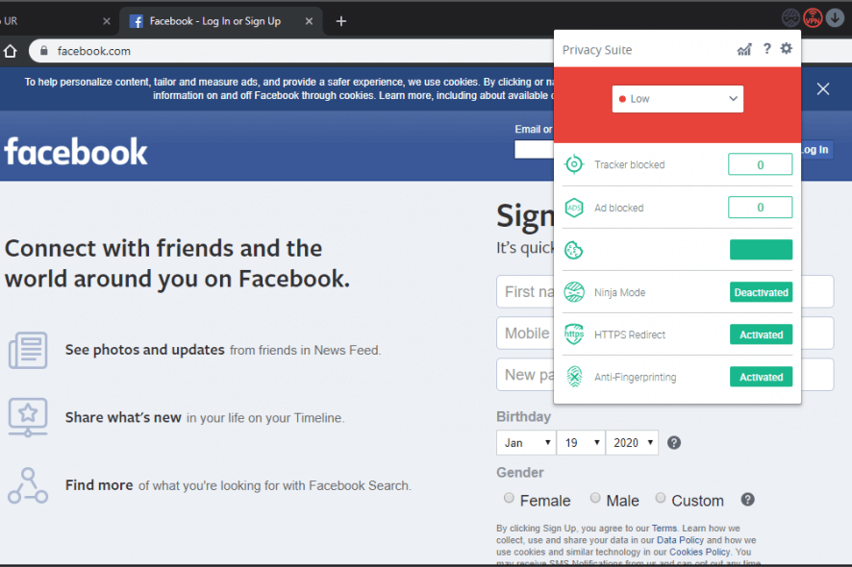The image size is (852, 567).
Task: Open the Low privacy level dropdown
Action: pyautogui.click(x=678, y=99)
